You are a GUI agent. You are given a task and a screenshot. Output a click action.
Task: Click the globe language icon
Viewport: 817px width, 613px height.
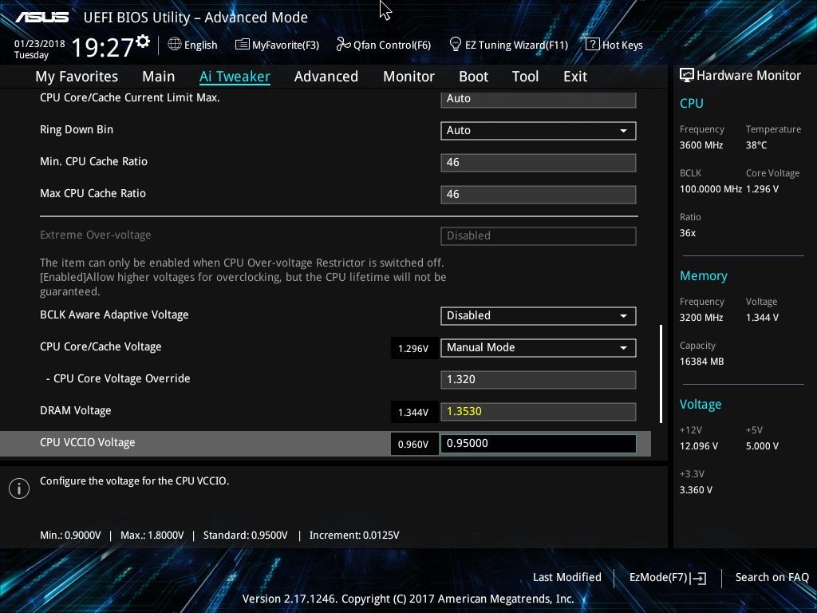175,45
